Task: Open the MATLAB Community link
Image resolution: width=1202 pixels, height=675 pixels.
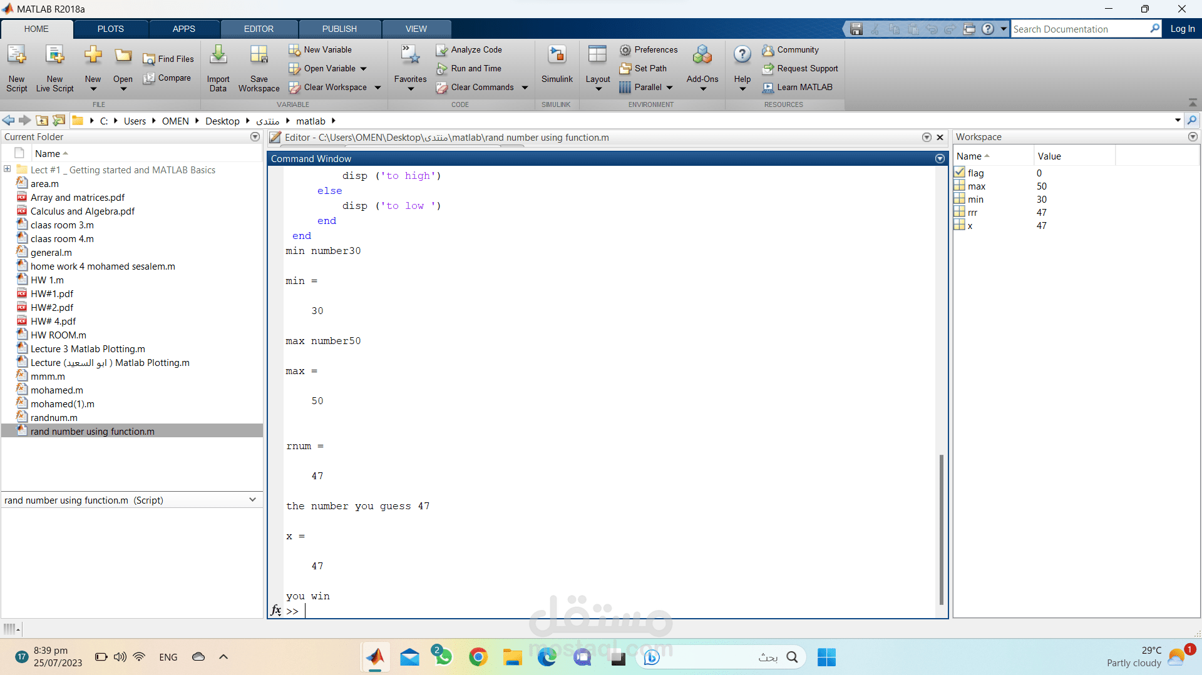Action: [x=791, y=49]
